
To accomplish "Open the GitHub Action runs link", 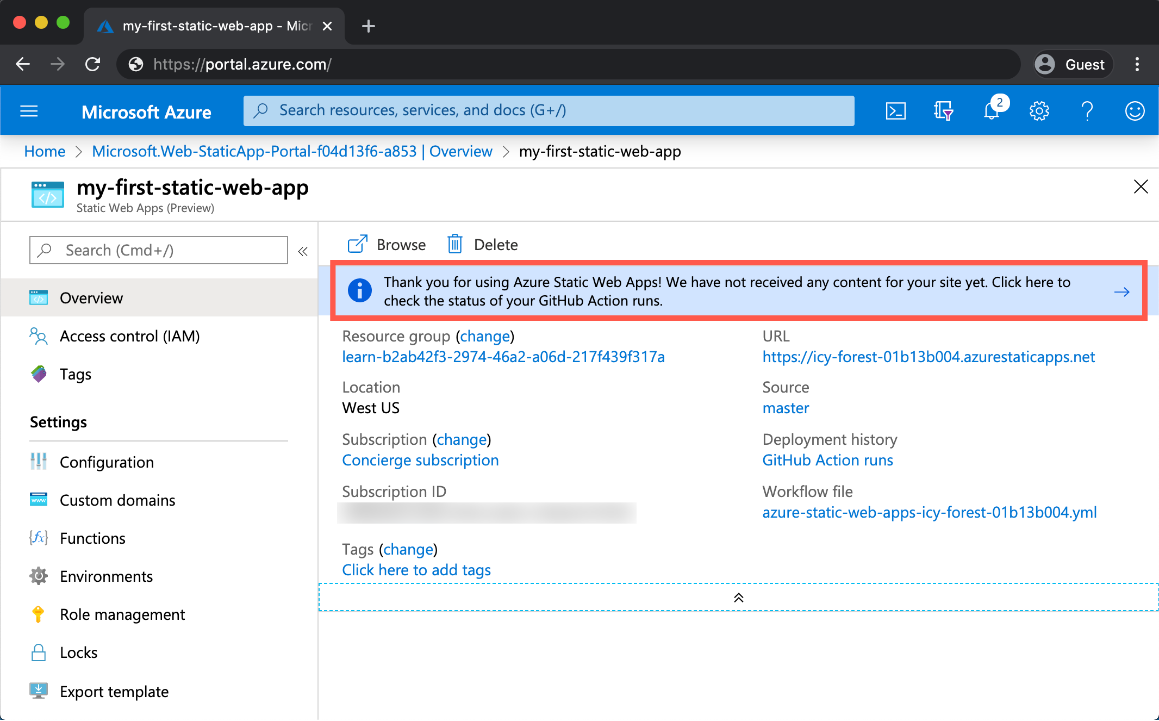I will [827, 460].
